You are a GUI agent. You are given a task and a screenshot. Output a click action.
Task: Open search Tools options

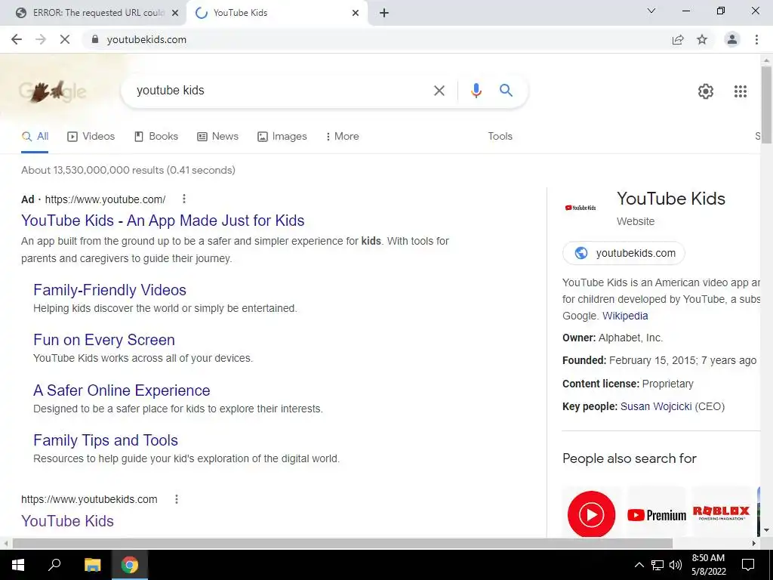(x=500, y=136)
